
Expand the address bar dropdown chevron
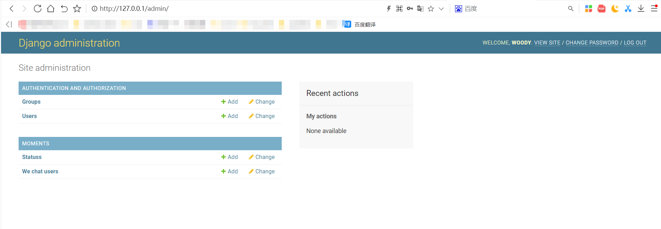pos(441,9)
